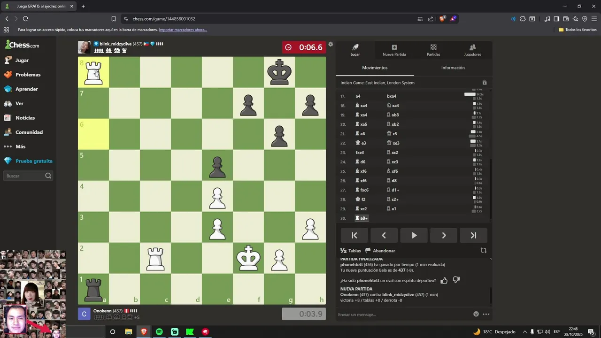Click the Chess.com logo
601x338 pixels.
22,45
